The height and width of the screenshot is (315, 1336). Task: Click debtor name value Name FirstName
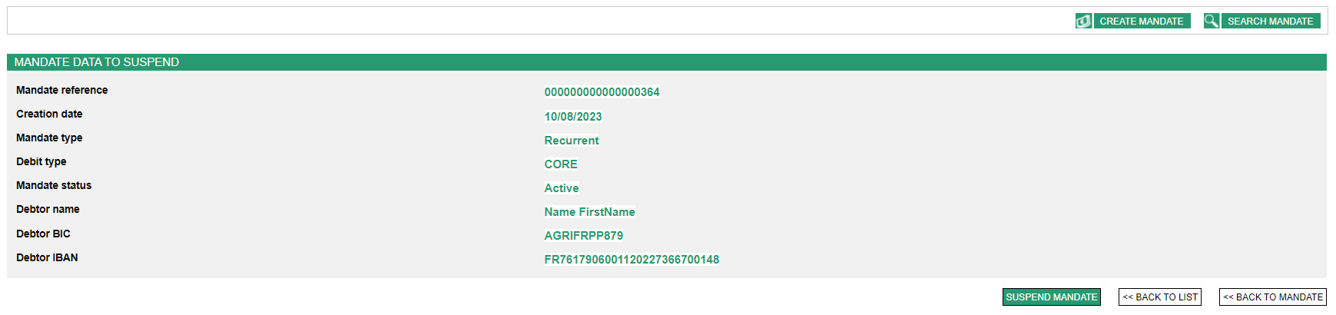(589, 212)
